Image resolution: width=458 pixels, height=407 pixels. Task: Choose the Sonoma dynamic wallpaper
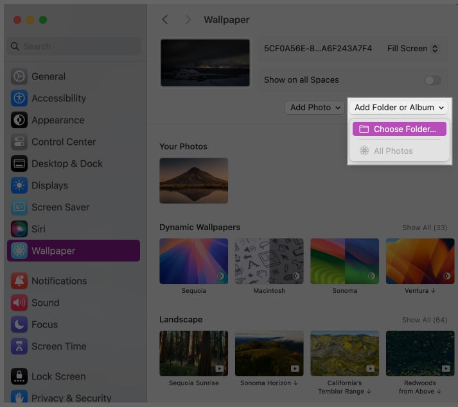point(345,262)
